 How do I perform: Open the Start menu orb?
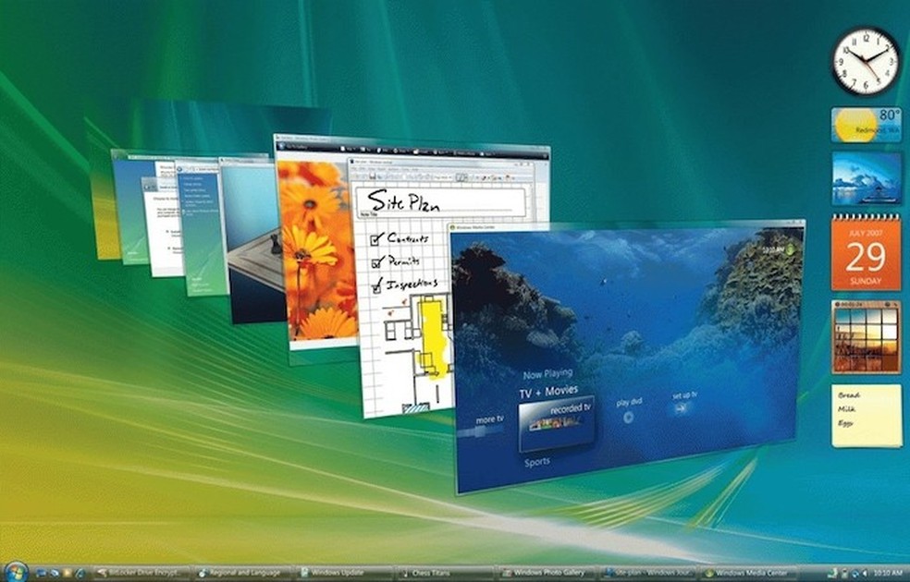click(x=17, y=571)
